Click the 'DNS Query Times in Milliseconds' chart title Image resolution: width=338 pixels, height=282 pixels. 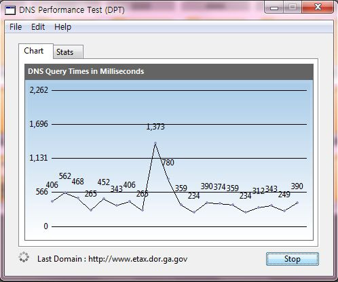pyautogui.click(x=86, y=71)
